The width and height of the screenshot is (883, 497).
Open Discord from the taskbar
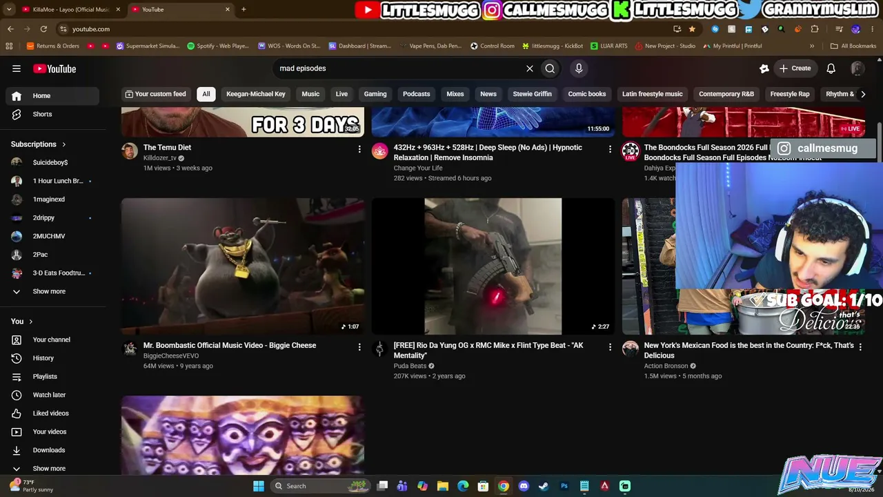[x=524, y=486]
